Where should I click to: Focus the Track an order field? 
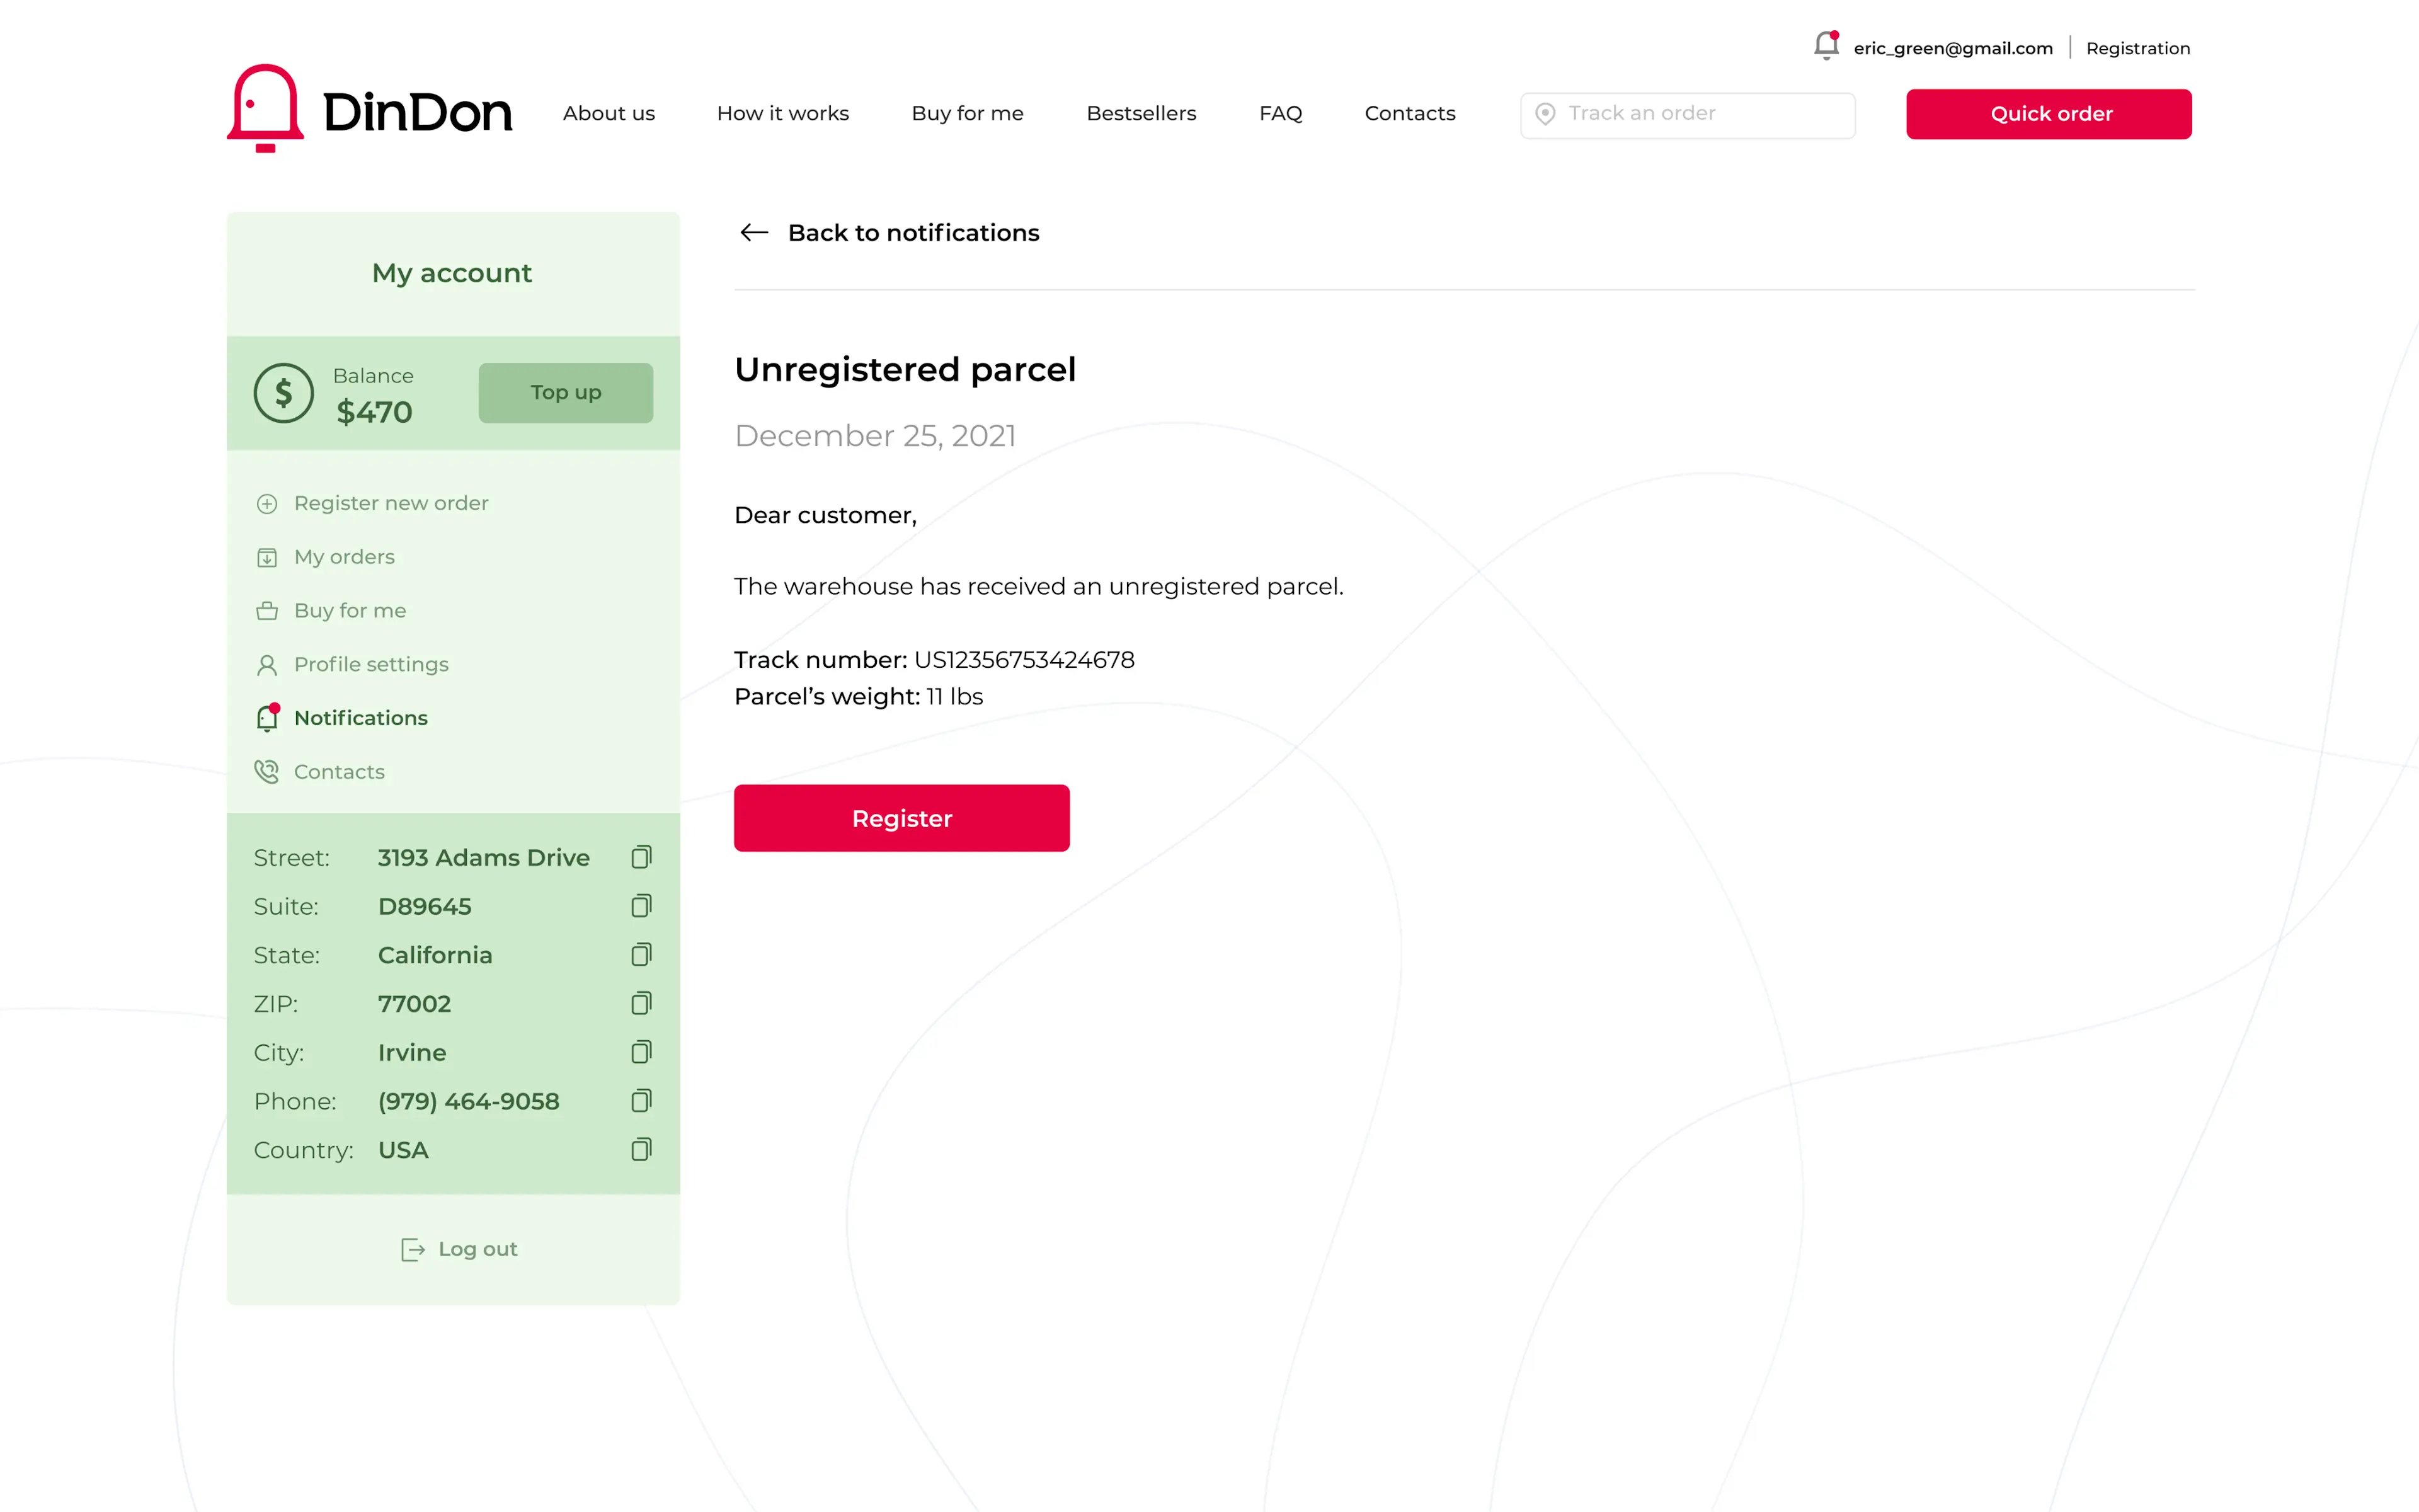tap(1700, 114)
